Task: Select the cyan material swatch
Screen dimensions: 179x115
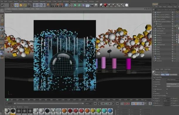Action: pos(105,111)
